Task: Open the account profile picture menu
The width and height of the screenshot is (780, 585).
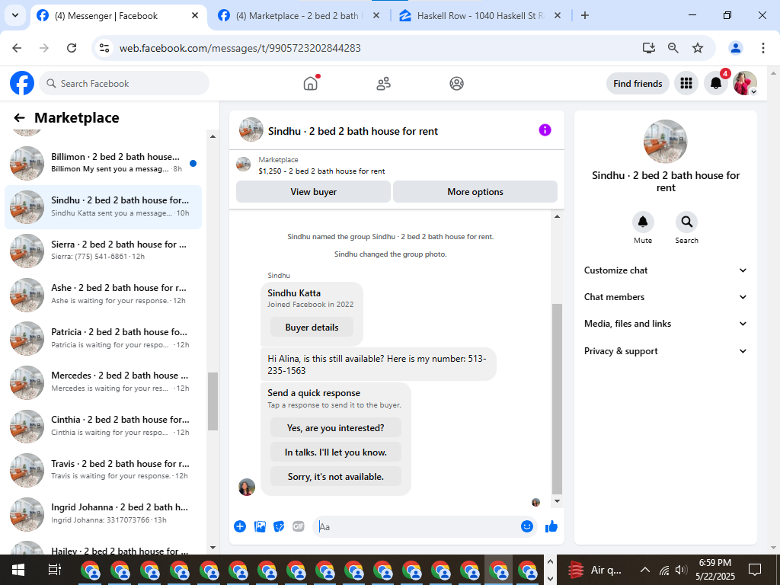Action: (x=745, y=83)
